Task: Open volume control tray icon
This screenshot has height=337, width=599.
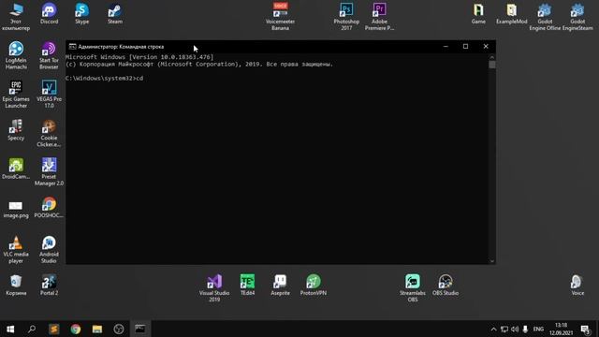Action: point(515,329)
